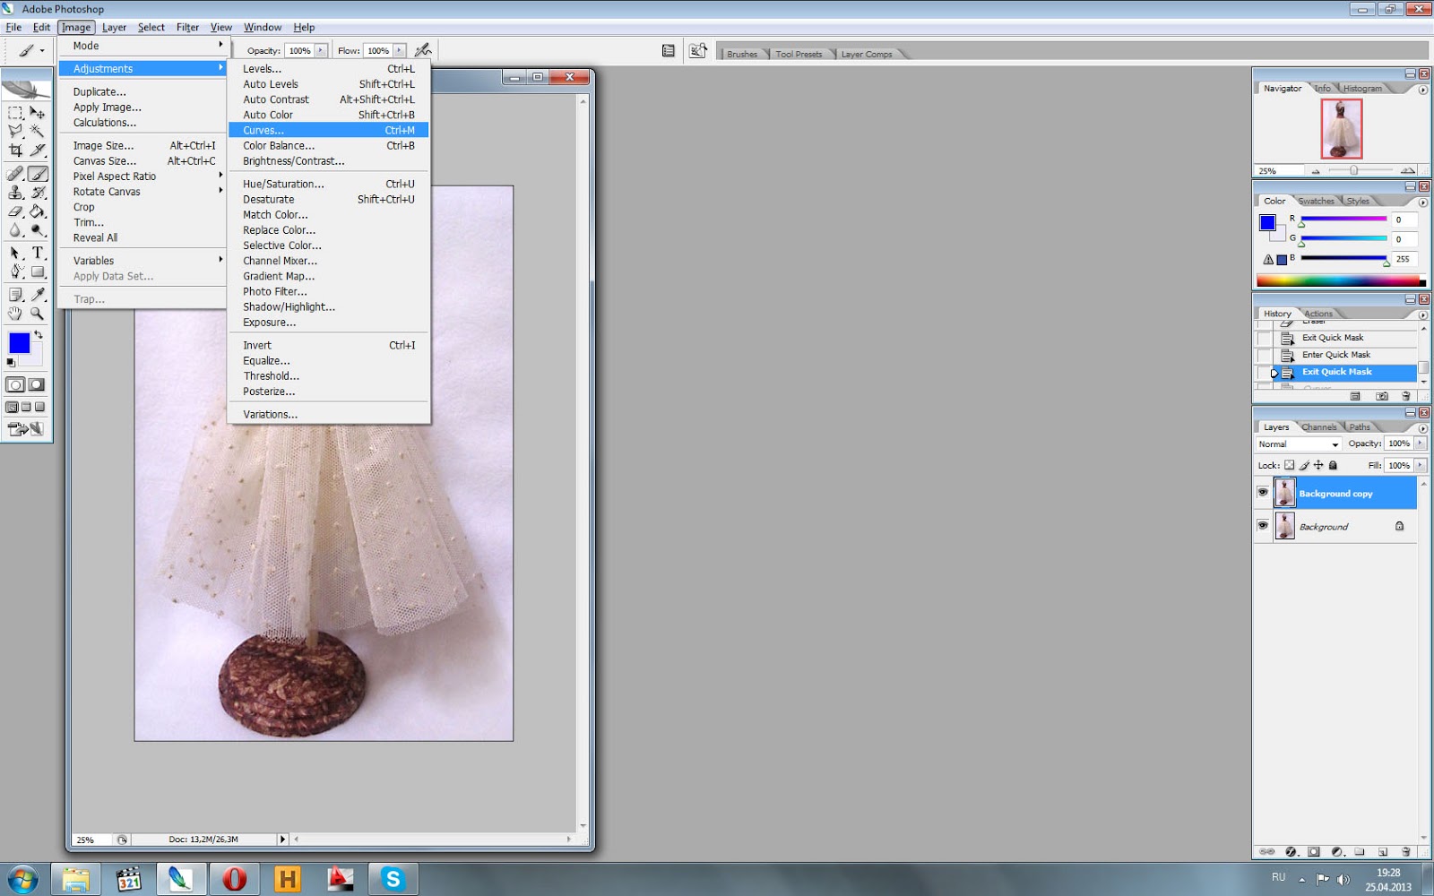
Task: Select the Notes tool
Action: coord(15,295)
